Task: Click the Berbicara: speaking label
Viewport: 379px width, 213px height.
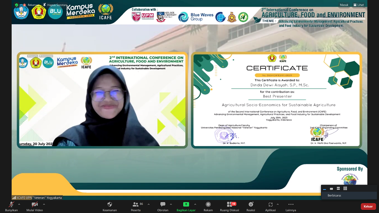Action: coord(334,195)
